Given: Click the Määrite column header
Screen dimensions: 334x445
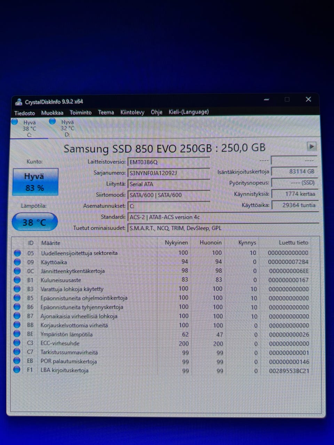Looking at the screenshot, I should (x=51, y=243).
